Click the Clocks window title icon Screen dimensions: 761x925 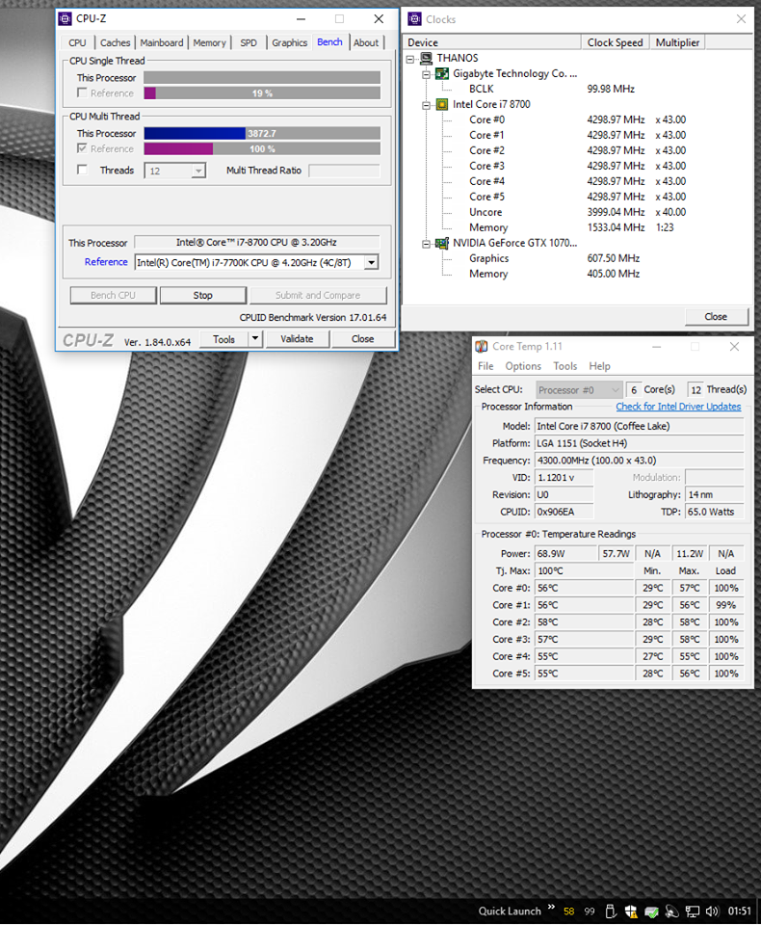click(x=415, y=19)
